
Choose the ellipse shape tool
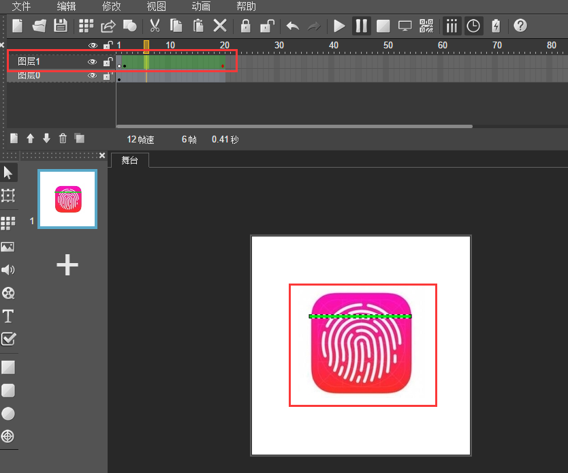[x=8, y=414]
